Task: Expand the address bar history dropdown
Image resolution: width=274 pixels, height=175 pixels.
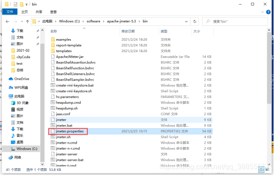Action: (186, 21)
